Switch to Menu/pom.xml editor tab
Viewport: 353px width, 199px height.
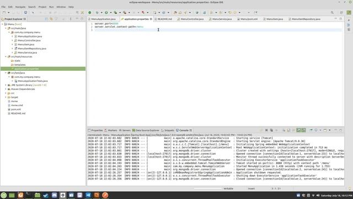[249, 19]
